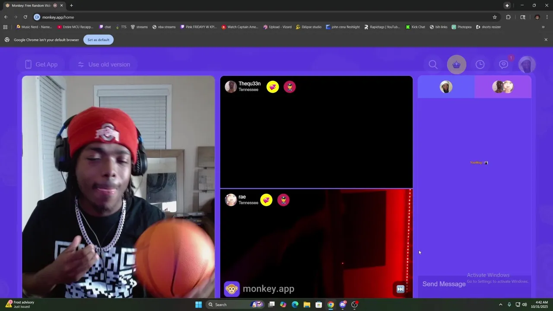This screenshot has width=553, height=311.
Task: Select the single-avatar chat tab
Action: 446,87
